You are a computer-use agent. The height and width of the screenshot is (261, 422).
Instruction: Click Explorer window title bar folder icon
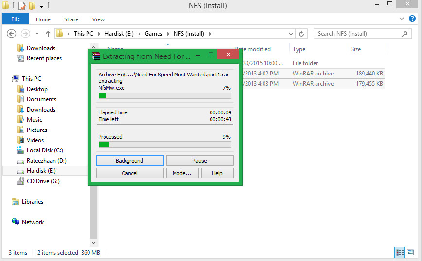click(5, 5)
